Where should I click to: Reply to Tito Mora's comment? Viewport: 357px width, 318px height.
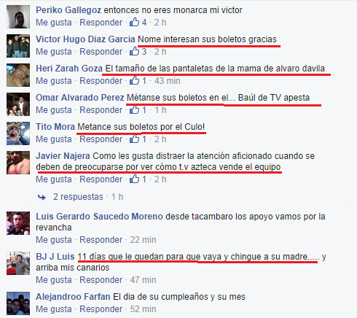[x=101, y=139]
